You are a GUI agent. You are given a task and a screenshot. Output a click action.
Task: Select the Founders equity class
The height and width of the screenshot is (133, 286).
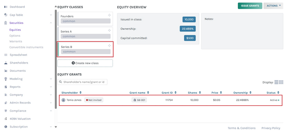pyautogui.click(x=85, y=19)
